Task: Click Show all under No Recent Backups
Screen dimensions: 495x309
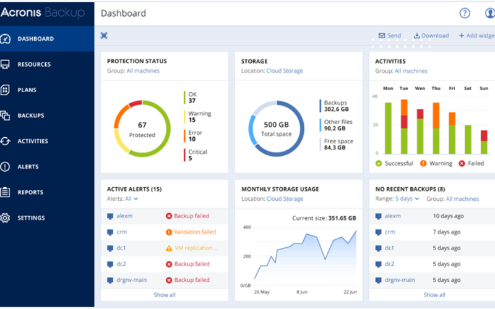Action: coord(434,295)
